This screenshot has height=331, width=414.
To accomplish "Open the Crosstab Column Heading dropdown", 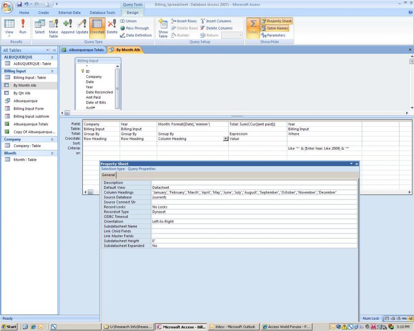I will [225, 139].
